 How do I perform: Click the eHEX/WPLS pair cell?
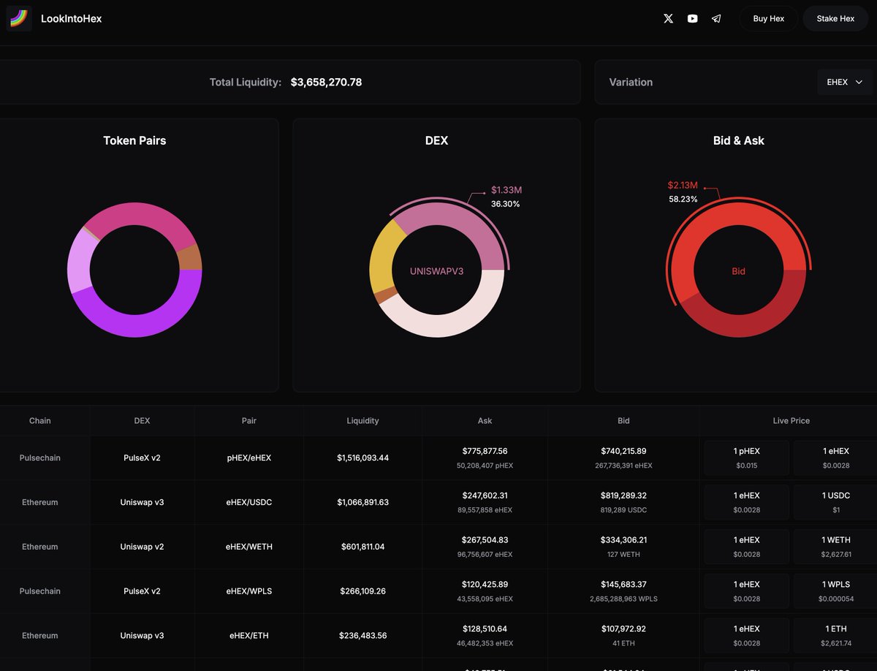(x=249, y=591)
